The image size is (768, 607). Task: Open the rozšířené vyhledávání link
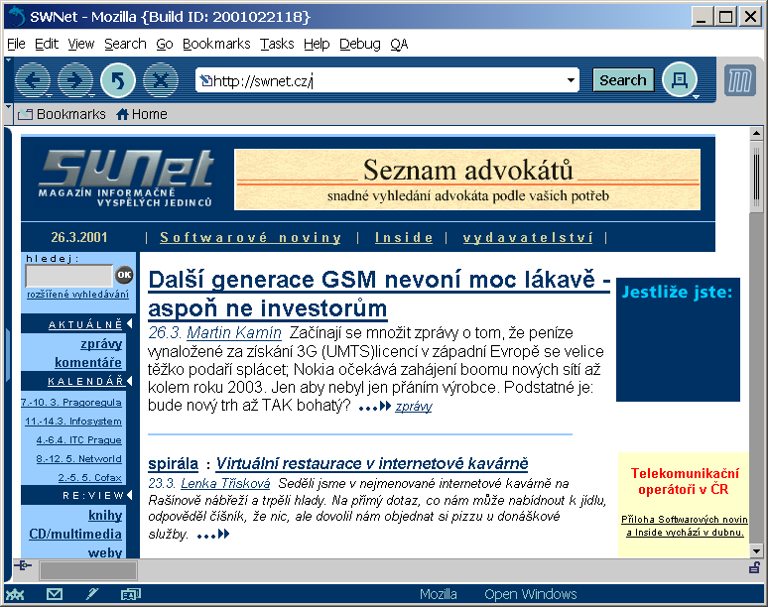(x=77, y=295)
